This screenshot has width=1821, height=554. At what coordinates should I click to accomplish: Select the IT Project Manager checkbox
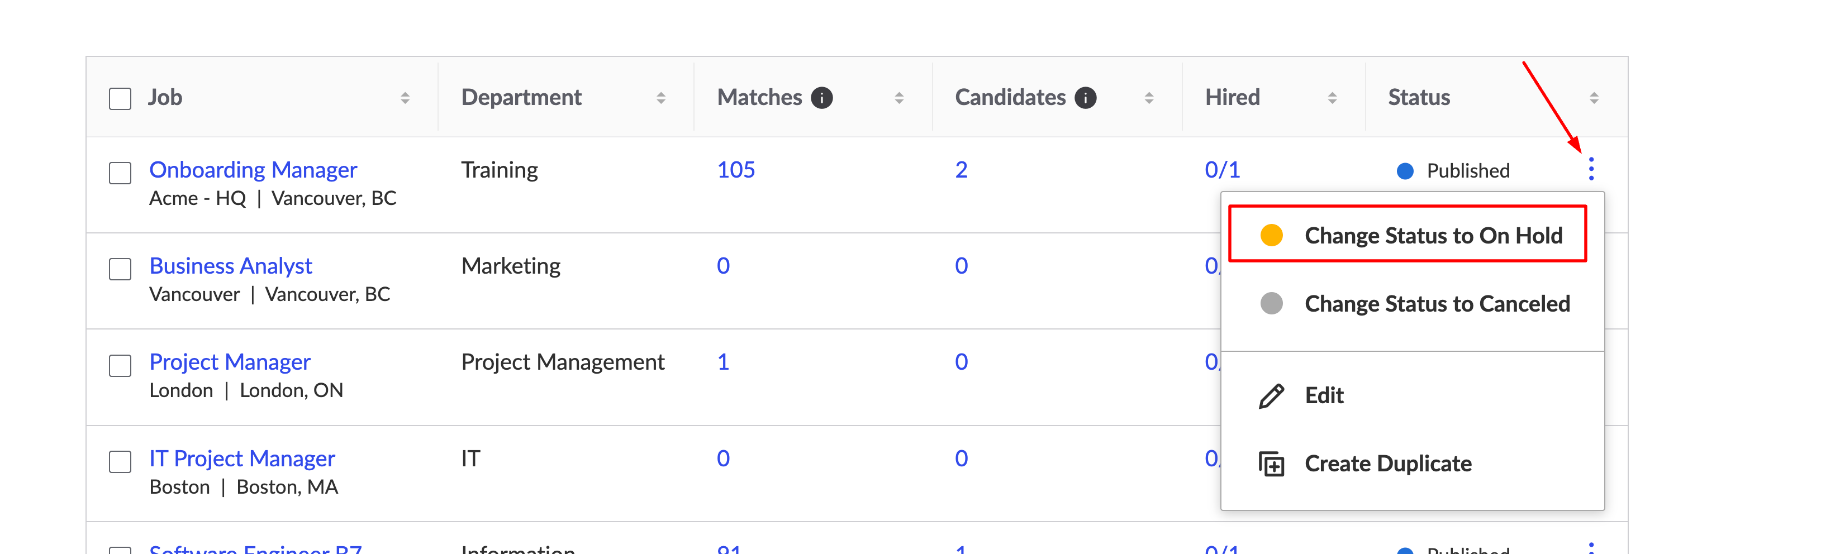[120, 461]
